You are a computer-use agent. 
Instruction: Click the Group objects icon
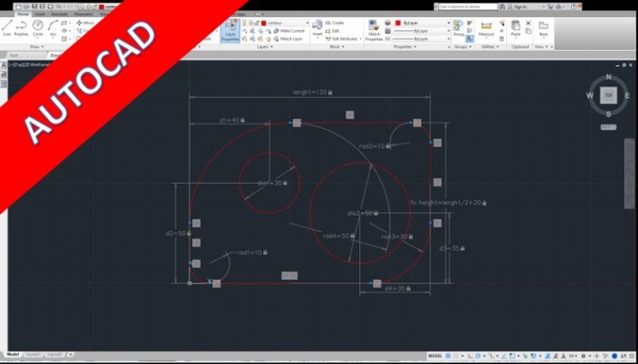[459, 28]
